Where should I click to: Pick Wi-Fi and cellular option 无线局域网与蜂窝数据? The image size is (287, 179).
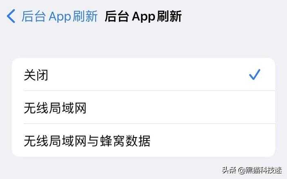(143, 140)
